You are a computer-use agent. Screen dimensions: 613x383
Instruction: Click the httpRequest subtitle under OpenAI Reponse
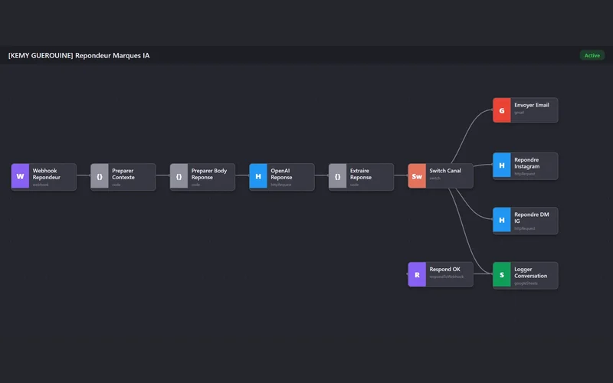pyautogui.click(x=281, y=185)
